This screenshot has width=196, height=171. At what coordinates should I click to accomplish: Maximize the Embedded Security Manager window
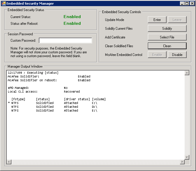[187, 3]
